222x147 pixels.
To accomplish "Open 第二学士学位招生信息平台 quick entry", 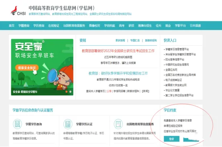I will click(179, 95).
